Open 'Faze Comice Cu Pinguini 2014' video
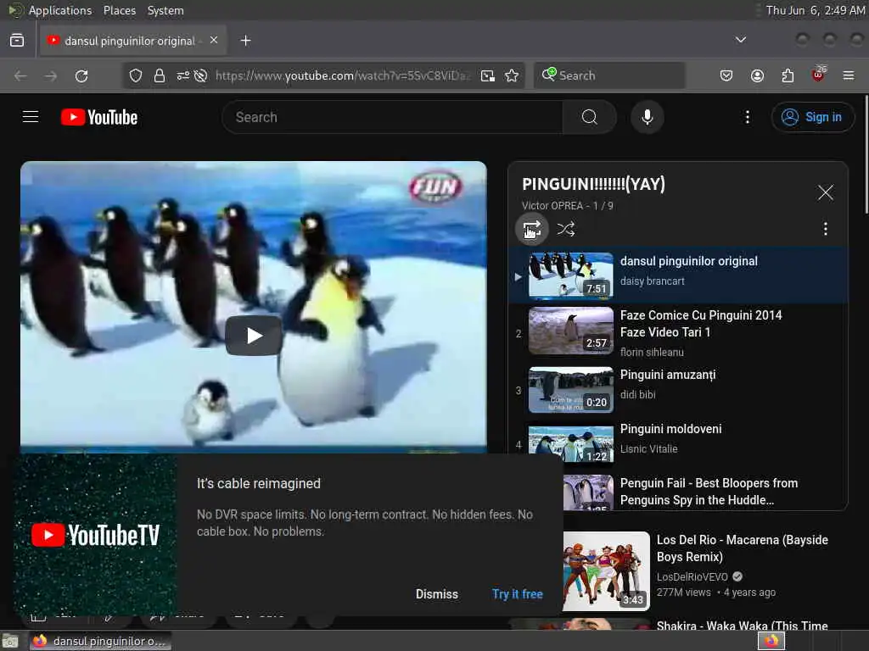The image size is (869, 651). click(701, 323)
